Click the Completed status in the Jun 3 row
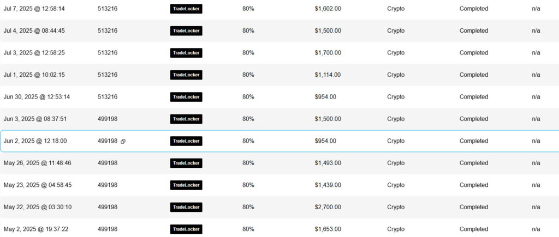The width and height of the screenshot is (559, 237). pos(473,119)
